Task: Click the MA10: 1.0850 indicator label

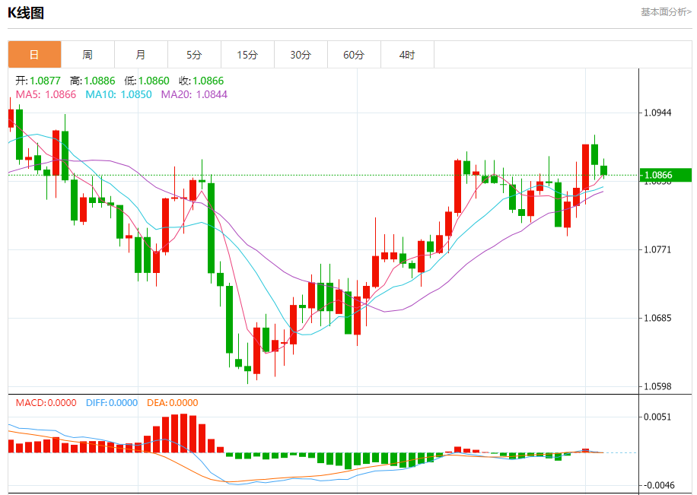Action: click(119, 94)
